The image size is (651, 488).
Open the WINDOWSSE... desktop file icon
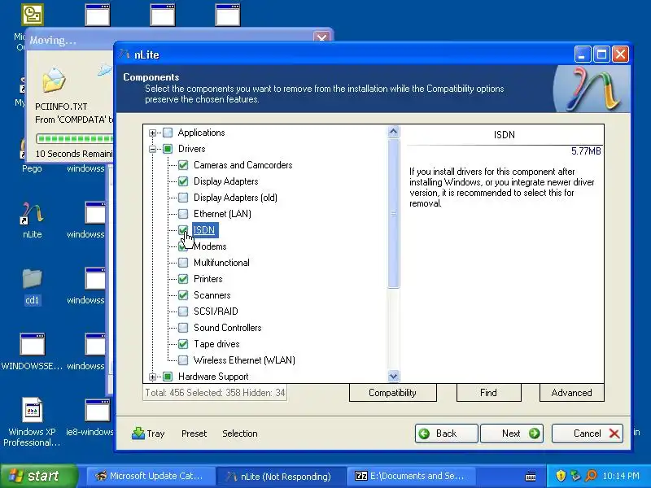[33, 344]
